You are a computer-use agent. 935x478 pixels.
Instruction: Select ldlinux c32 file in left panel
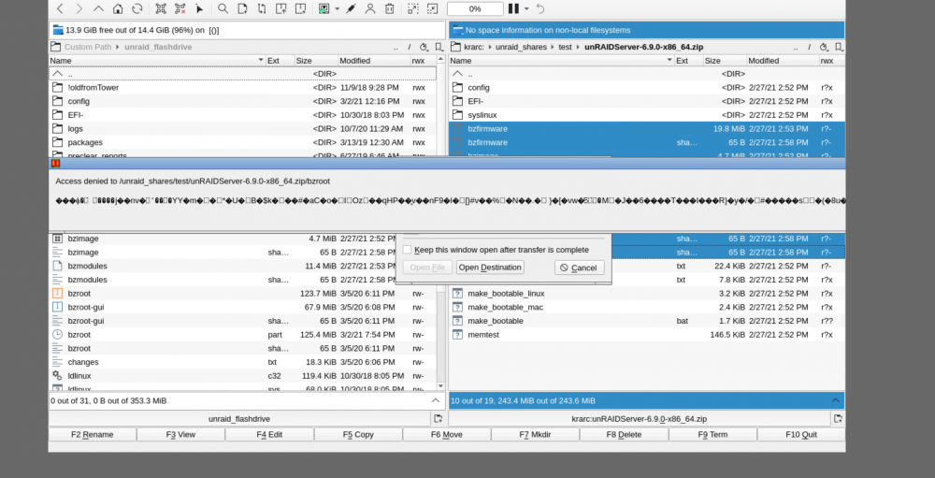tap(243, 375)
